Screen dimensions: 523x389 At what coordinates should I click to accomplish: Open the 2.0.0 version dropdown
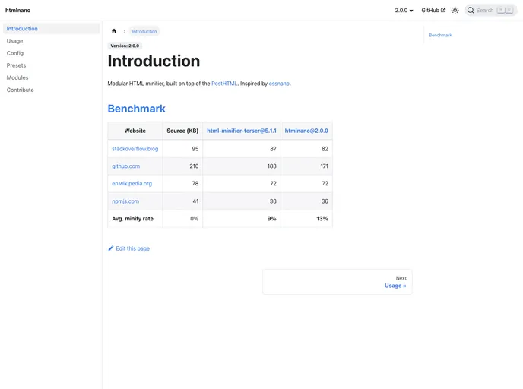point(404,11)
